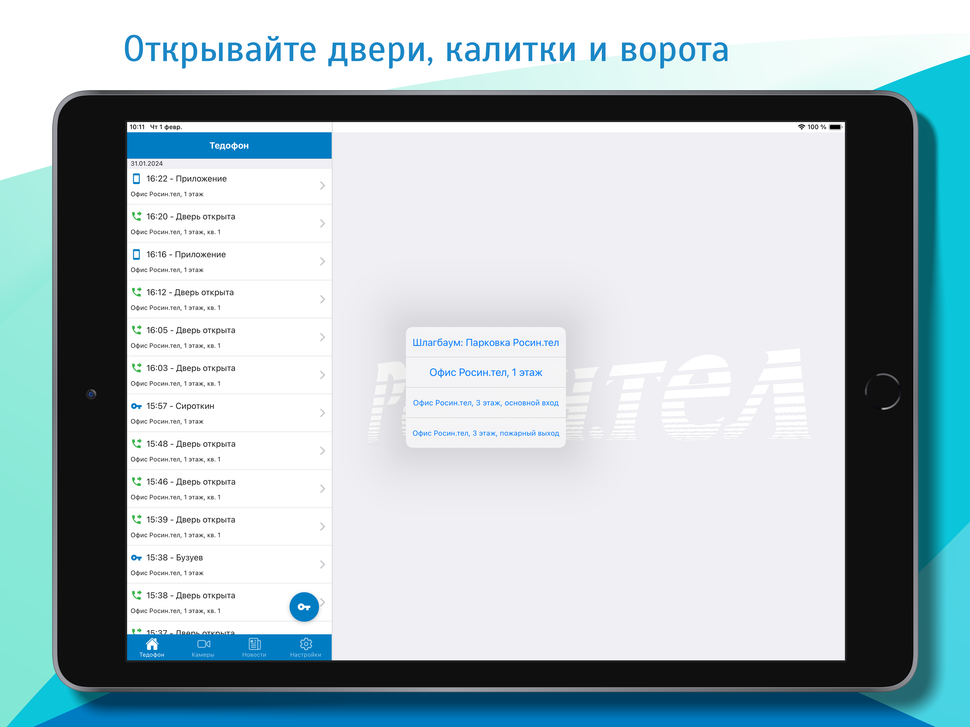Open the Тедофон home tab

tap(152, 647)
